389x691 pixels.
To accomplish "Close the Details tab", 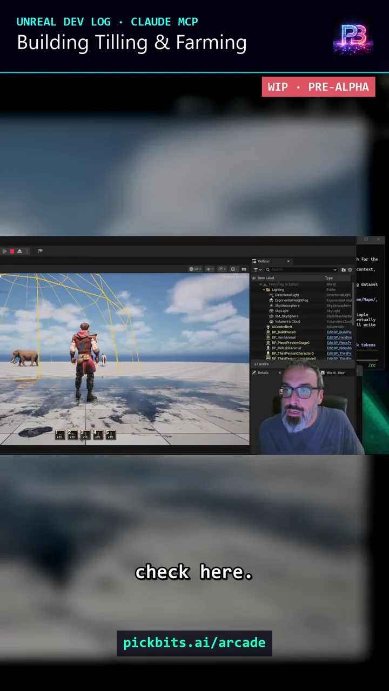I will [280, 372].
